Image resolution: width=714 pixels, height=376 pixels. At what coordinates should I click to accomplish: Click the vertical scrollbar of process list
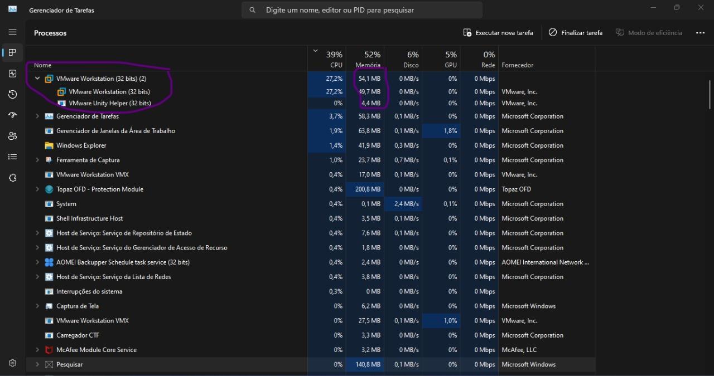click(710, 95)
